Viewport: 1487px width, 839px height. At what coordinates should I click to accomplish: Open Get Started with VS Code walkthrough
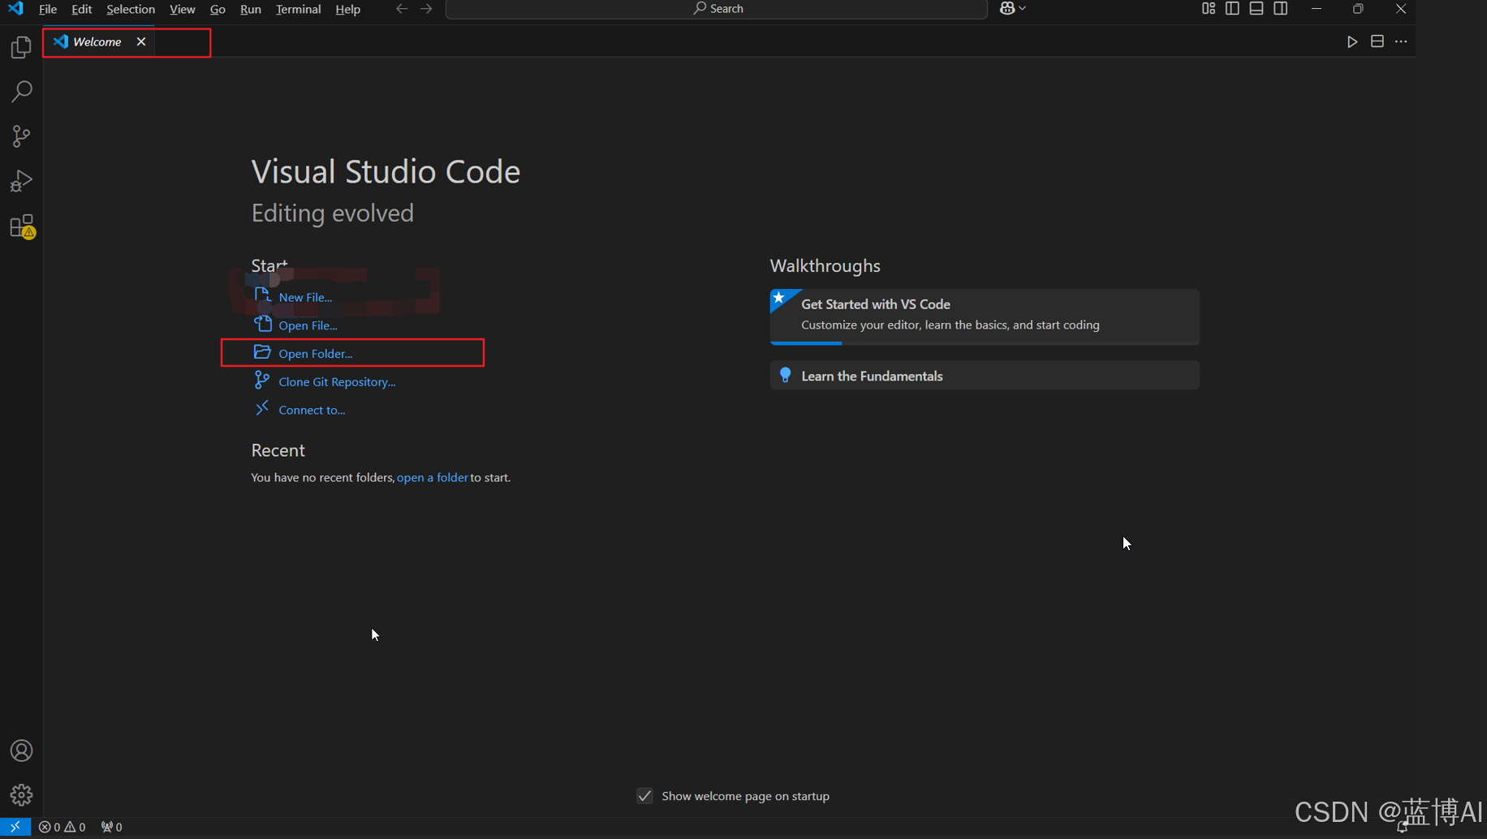coord(985,316)
